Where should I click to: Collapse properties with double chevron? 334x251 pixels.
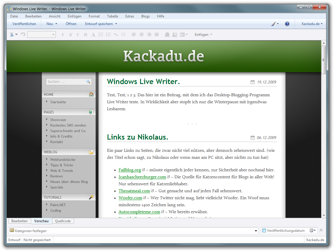321,230
